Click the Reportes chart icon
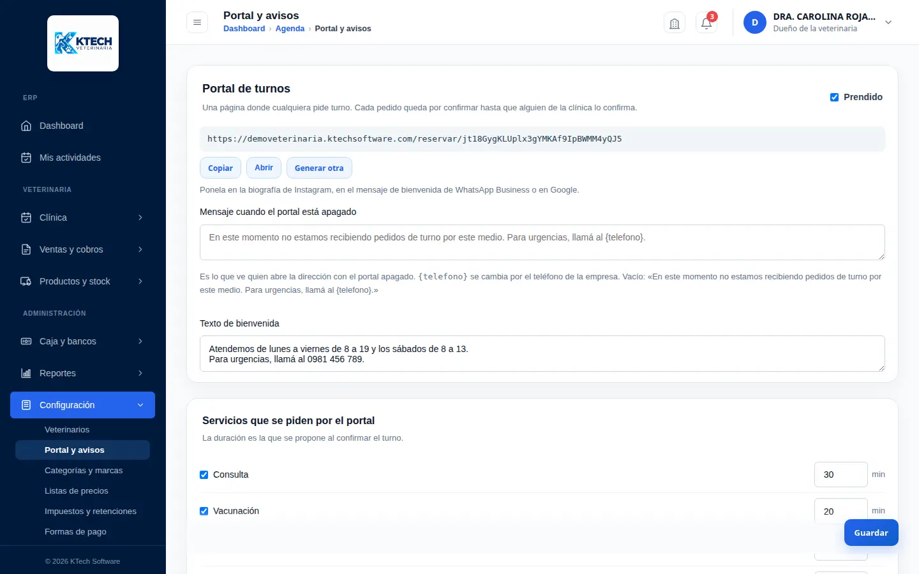 (26, 373)
